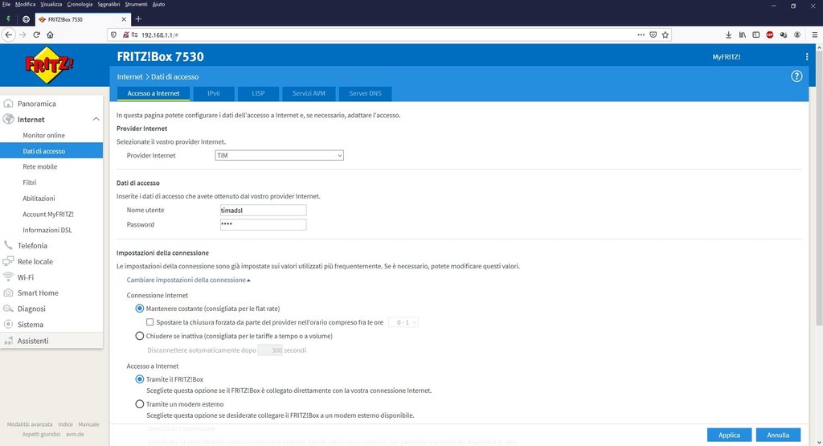823x446 pixels.
Task: Open Informazioni DSL in sidebar
Action: [x=47, y=230]
